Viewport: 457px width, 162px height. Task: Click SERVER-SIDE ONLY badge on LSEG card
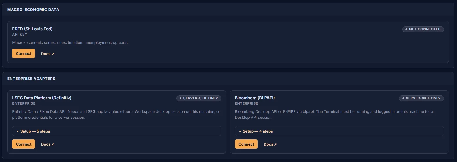tap(199, 98)
